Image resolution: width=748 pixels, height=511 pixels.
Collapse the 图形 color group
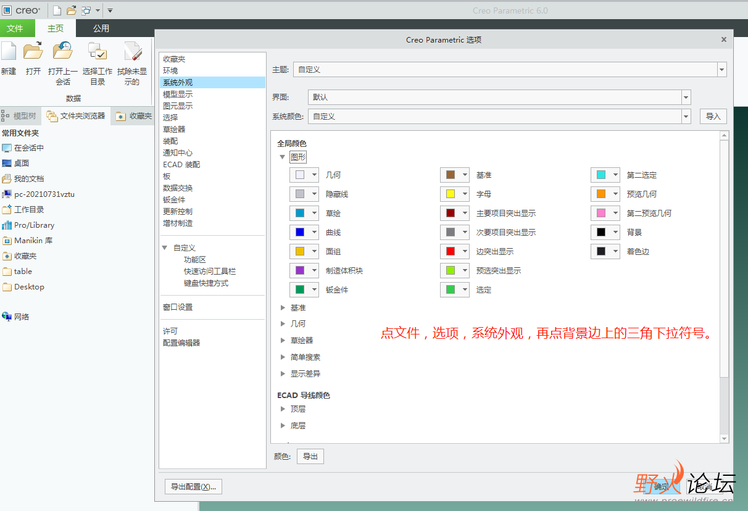[283, 157]
